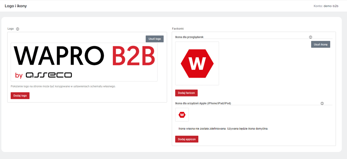Select the large red hexagon favicon preview

click(x=197, y=63)
